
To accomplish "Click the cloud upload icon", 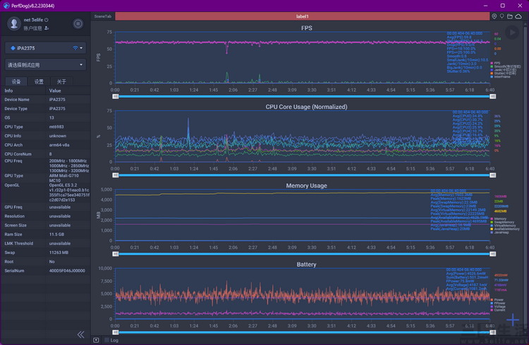I will [518, 16].
